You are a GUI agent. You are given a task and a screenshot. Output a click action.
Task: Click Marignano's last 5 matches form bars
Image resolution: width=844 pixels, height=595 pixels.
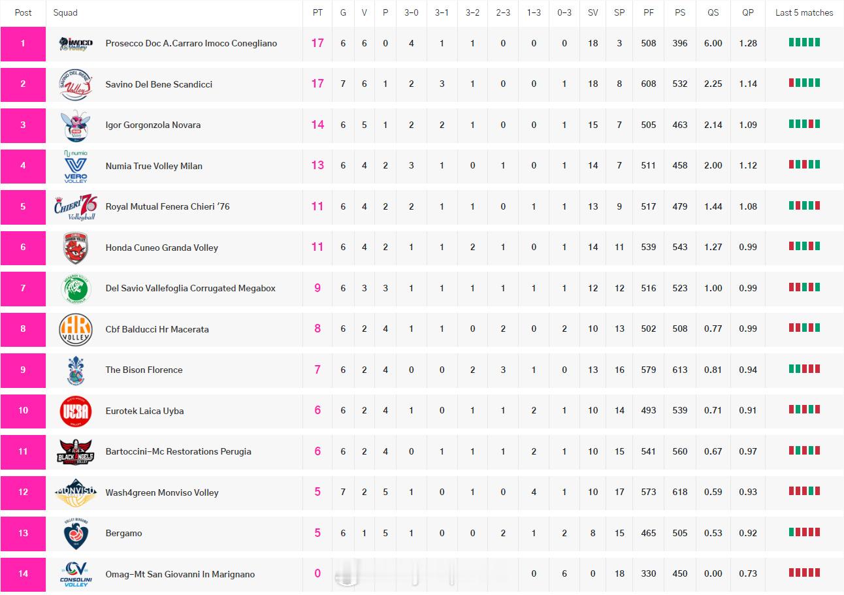tap(804, 573)
